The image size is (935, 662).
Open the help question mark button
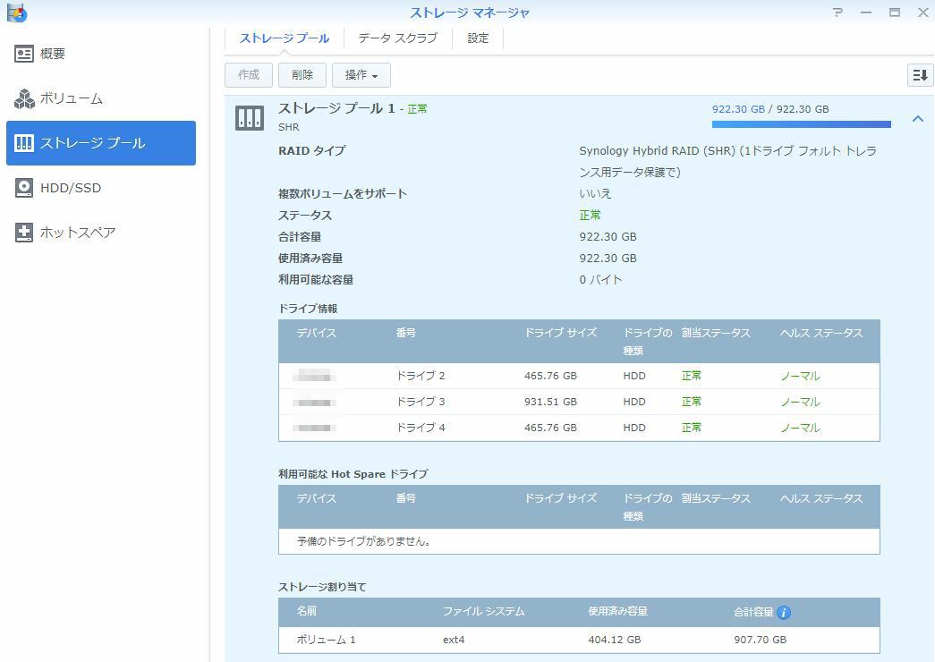tap(837, 13)
